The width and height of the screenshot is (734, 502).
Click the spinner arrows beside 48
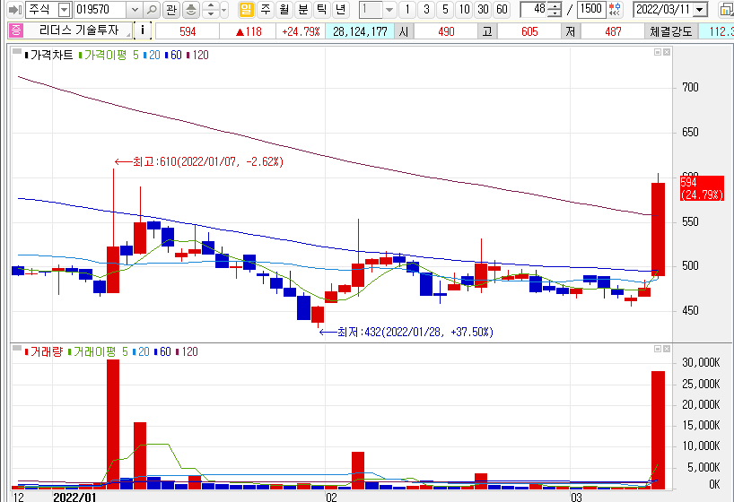click(x=555, y=9)
